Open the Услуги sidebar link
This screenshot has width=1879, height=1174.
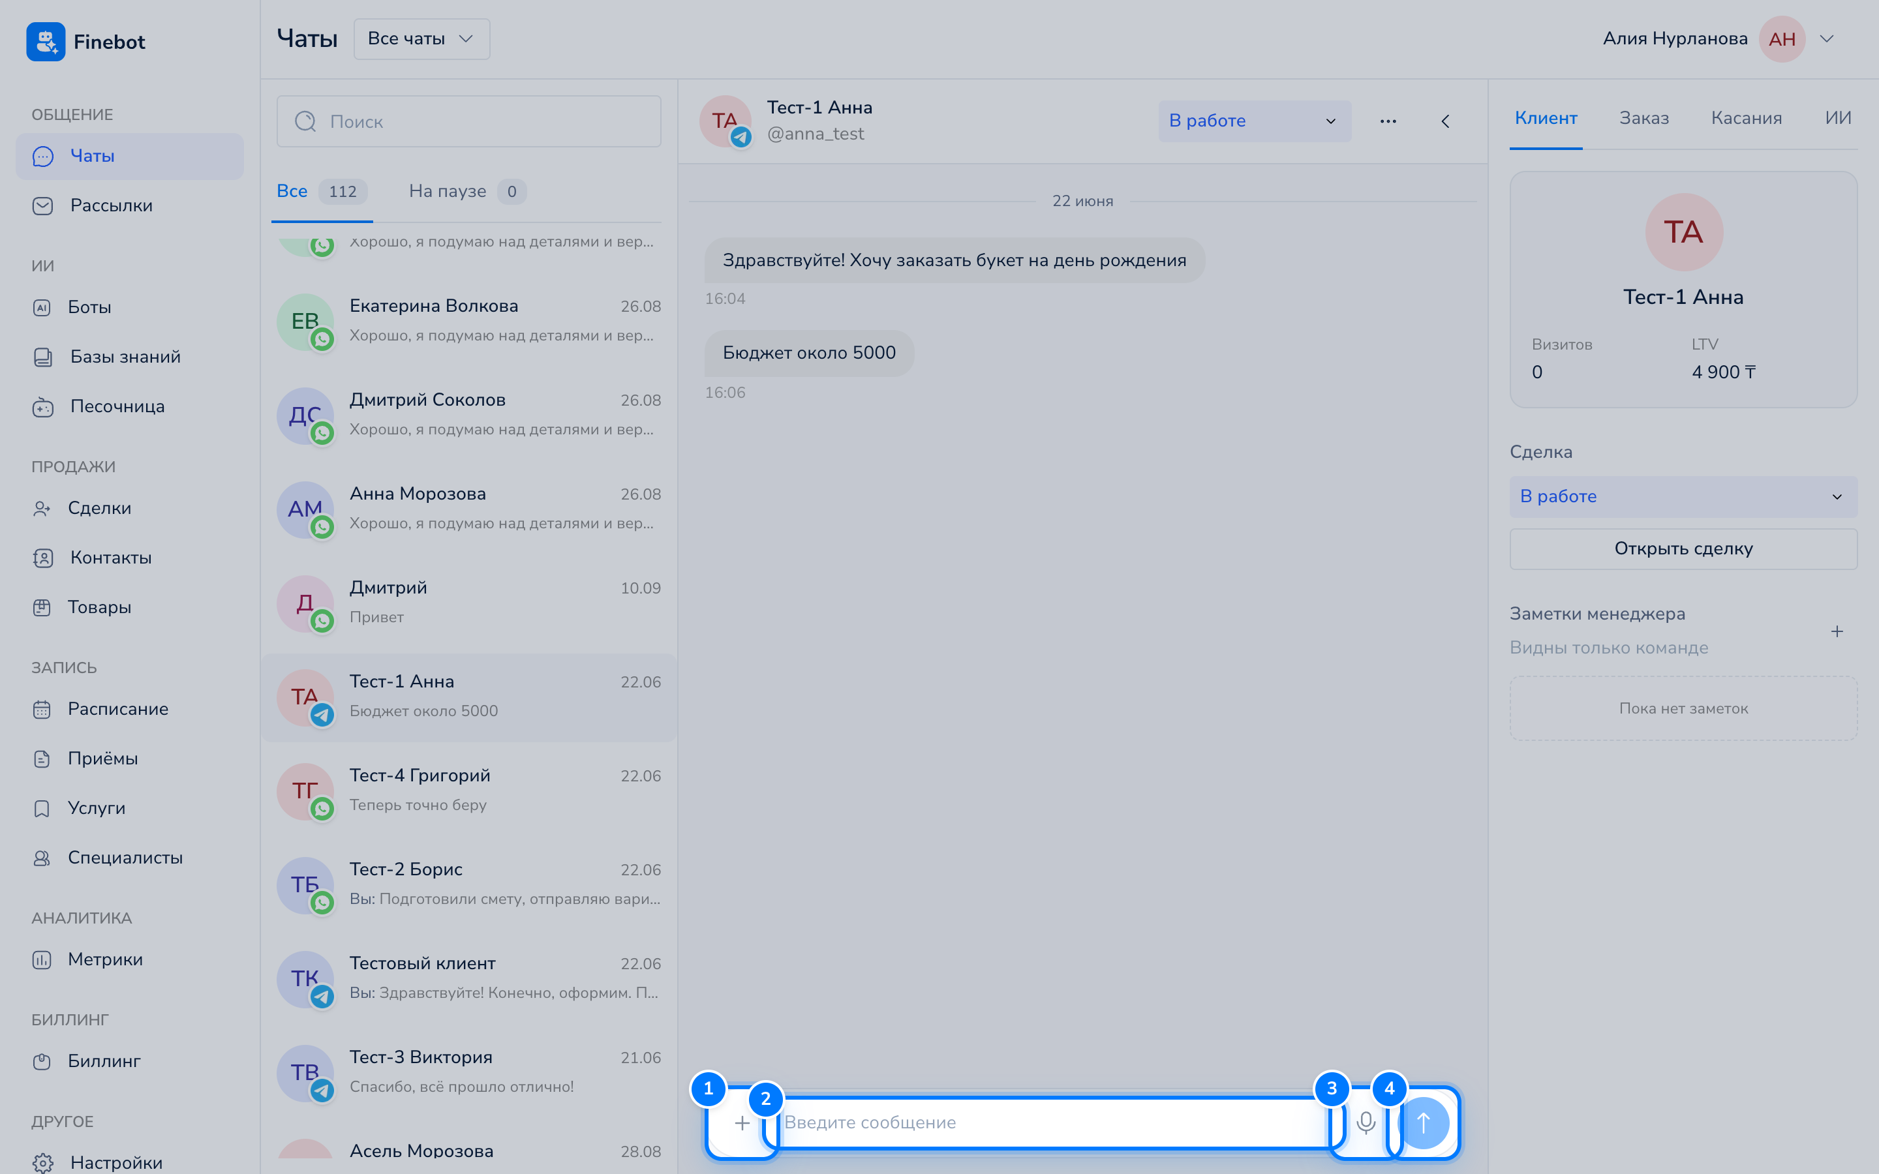(x=130, y=808)
